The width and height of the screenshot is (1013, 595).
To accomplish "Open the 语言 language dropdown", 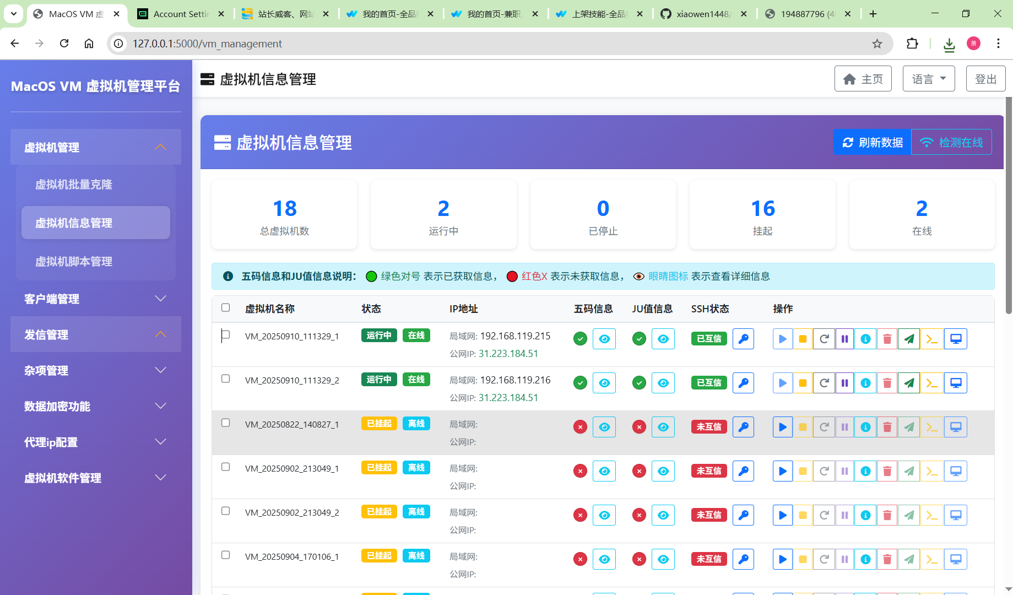I will [x=928, y=79].
